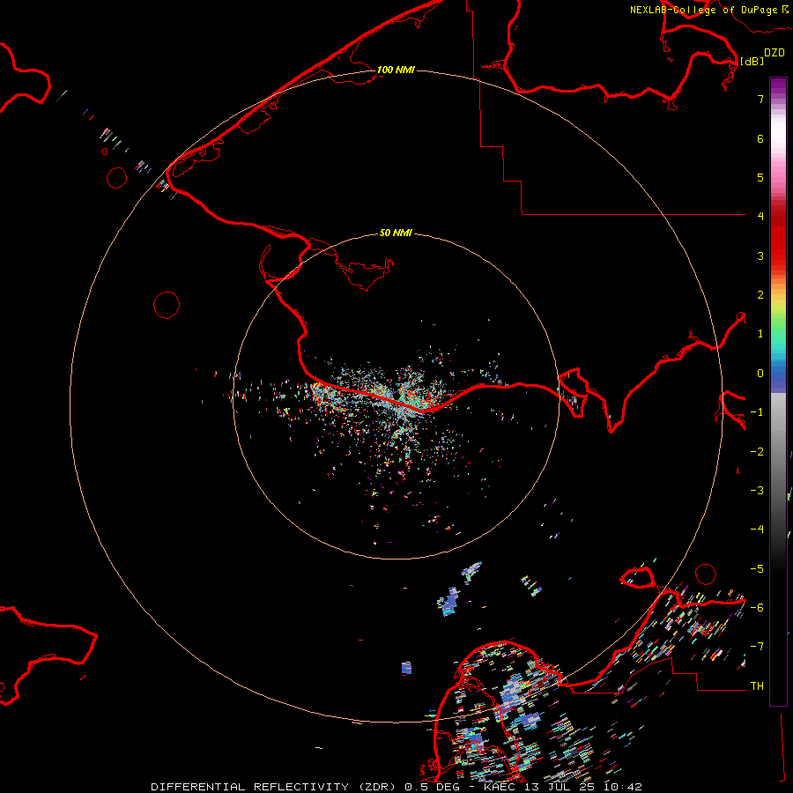Click the 5 value on the color scale
793x793 pixels.
point(760,177)
